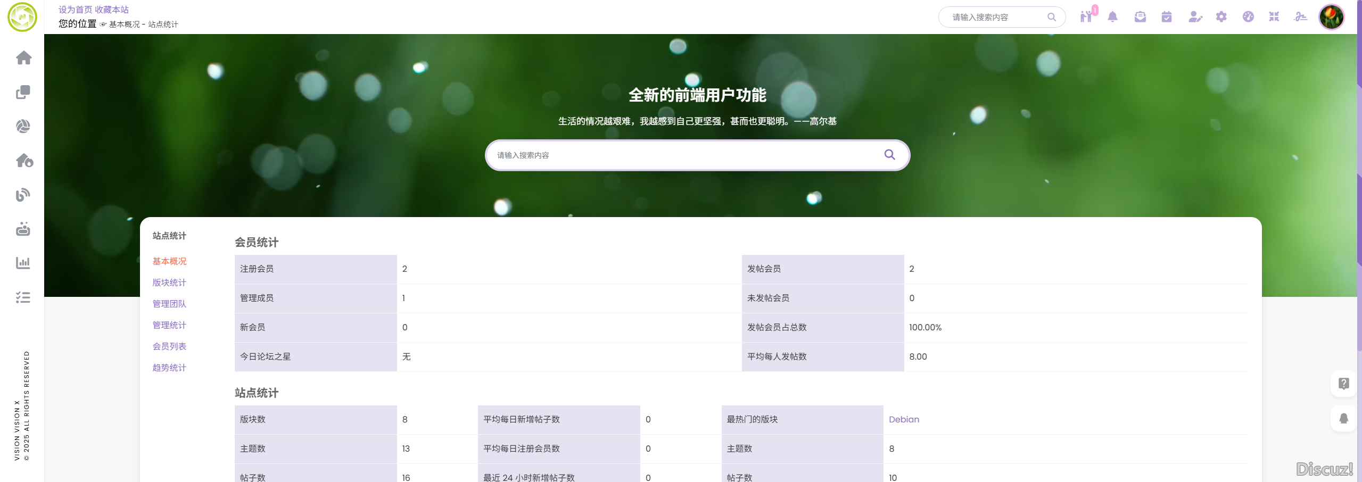Click the calendar check icon in header

1167,17
